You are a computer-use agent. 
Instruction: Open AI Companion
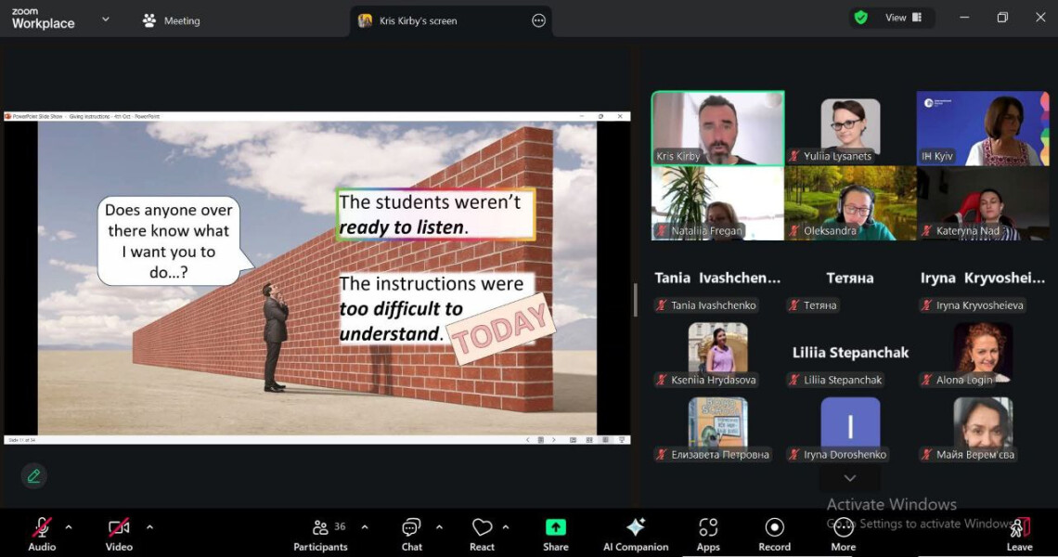coord(636,534)
